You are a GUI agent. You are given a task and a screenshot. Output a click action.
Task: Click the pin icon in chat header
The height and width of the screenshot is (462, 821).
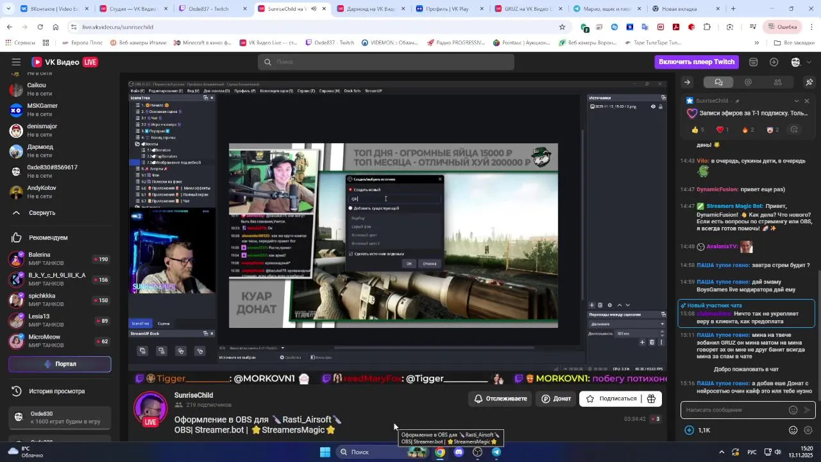point(809,82)
